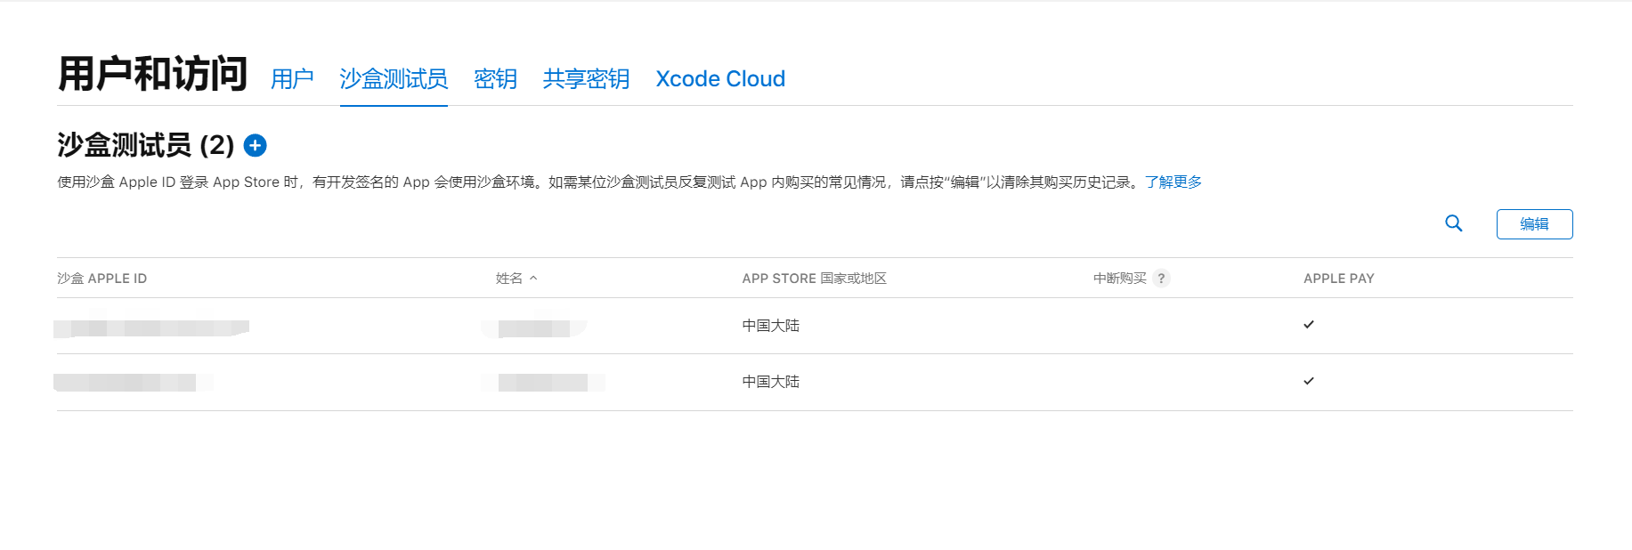Image resolution: width=1632 pixels, height=550 pixels.
Task: Add a new sandbox tester with plus icon
Action: [x=255, y=145]
